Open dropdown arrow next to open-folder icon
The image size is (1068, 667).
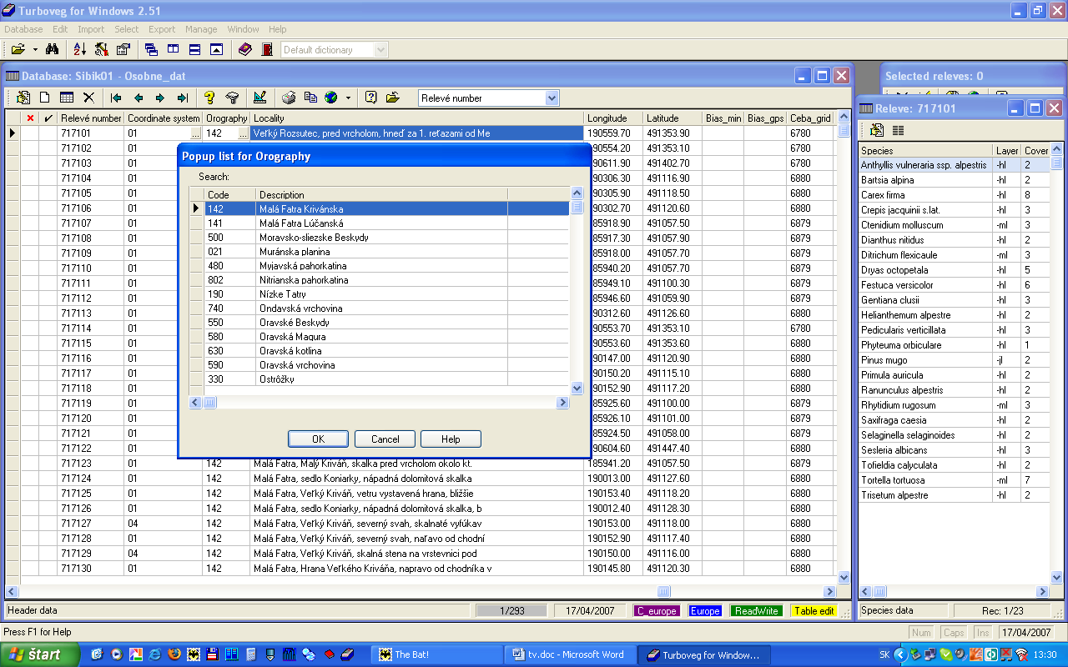[35, 50]
